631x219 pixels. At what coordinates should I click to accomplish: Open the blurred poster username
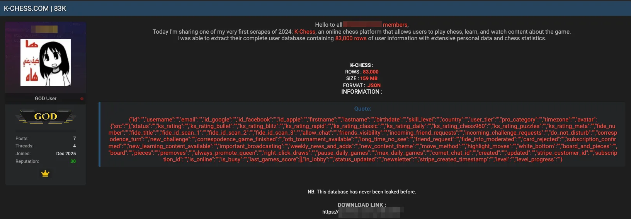pos(44,29)
